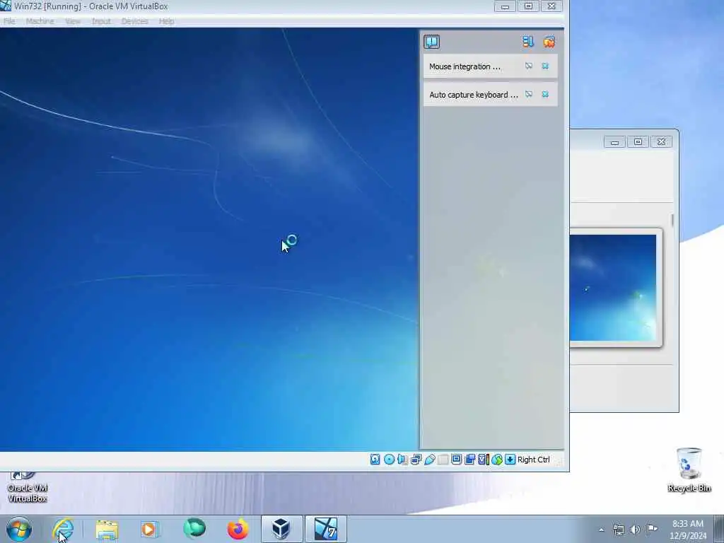Switch to the Windows 7 VM taskbar button
Image resolution: width=724 pixels, height=543 pixels.
325,529
